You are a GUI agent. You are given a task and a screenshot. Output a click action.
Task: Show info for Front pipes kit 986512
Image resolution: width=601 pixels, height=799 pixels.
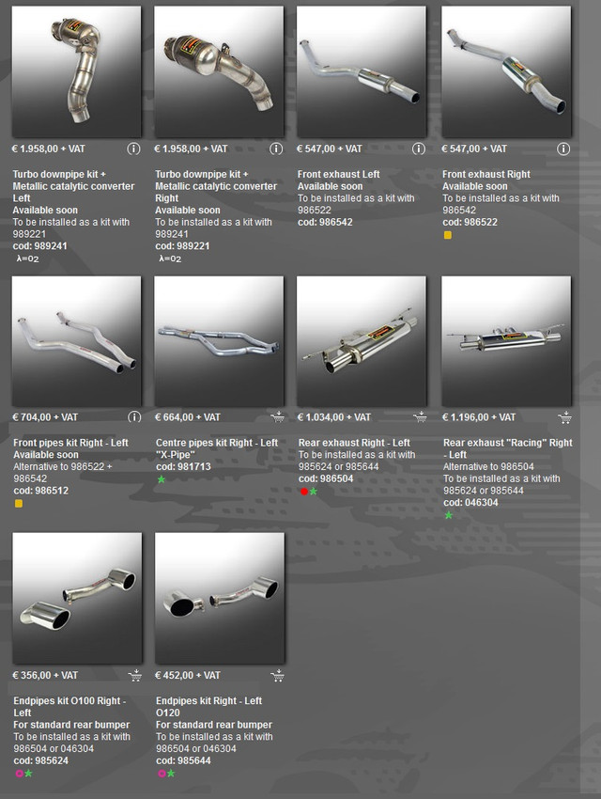coord(134,417)
